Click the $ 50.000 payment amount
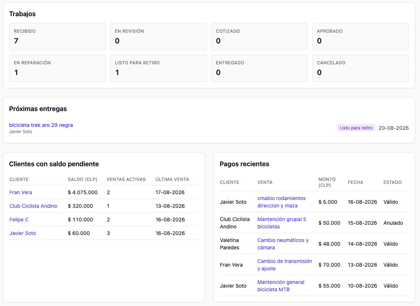This screenshot has height=306, width=420. [329, 223]
